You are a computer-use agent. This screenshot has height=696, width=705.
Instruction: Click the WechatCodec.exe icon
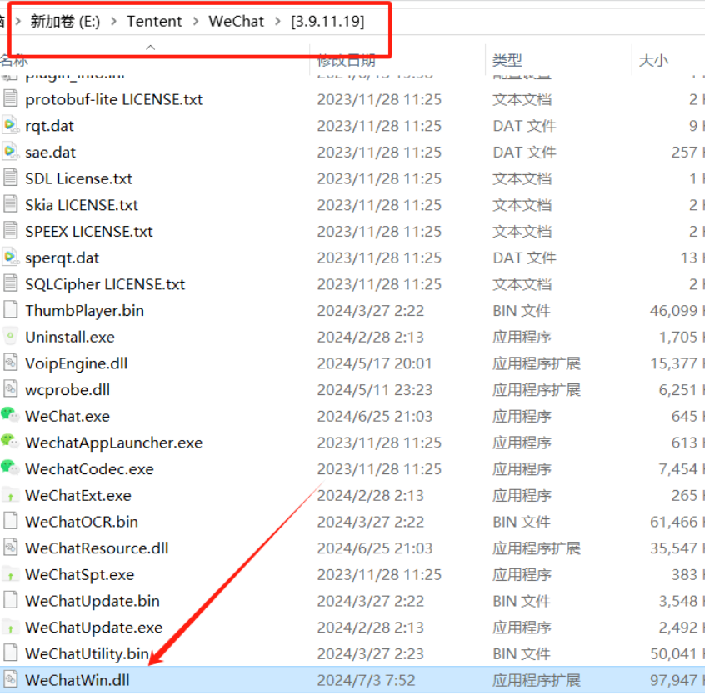click(10, 468)
